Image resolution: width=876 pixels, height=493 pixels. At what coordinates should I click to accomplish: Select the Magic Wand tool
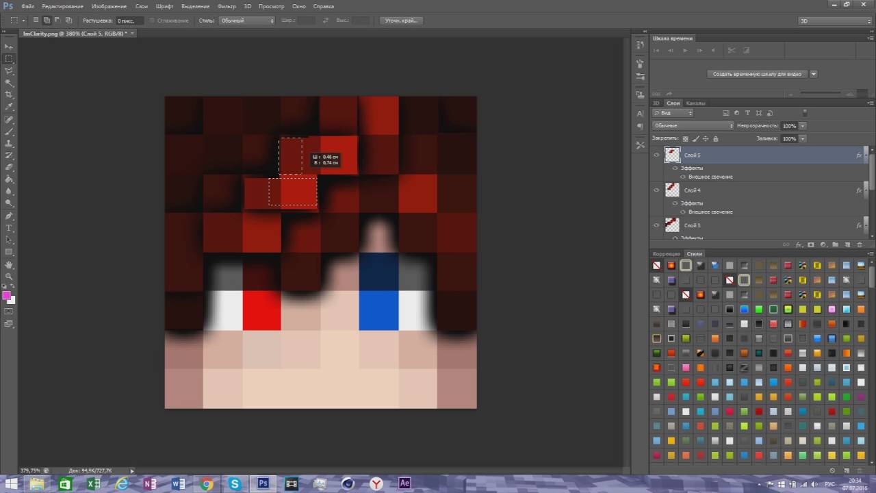point(10,82)
